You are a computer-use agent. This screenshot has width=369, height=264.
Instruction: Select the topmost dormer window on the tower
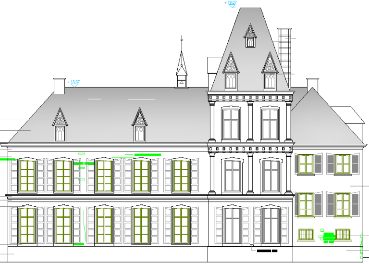(x=250, y=36)
